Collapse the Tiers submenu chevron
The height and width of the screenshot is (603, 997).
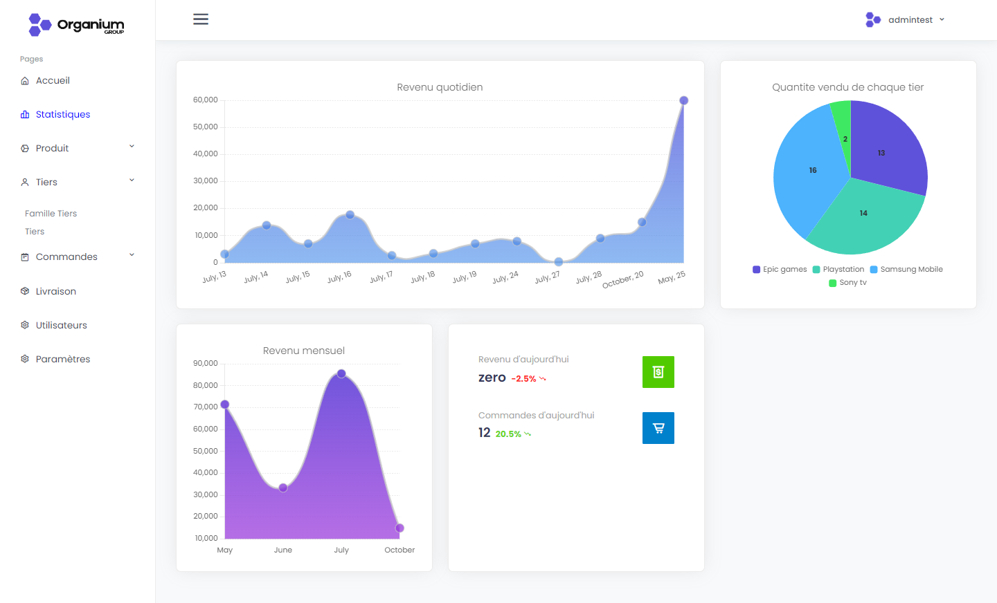coord(132,180)
